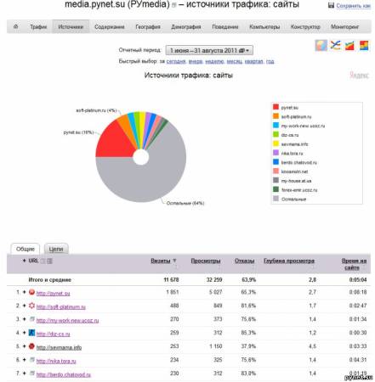Click the yellow sevmama.info legend swatch
The image size is (375, 382).
(x=276, y=143)
